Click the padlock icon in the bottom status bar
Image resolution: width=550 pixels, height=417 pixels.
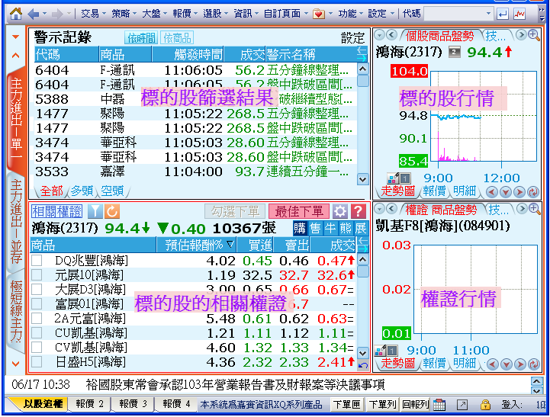[485, 404]
